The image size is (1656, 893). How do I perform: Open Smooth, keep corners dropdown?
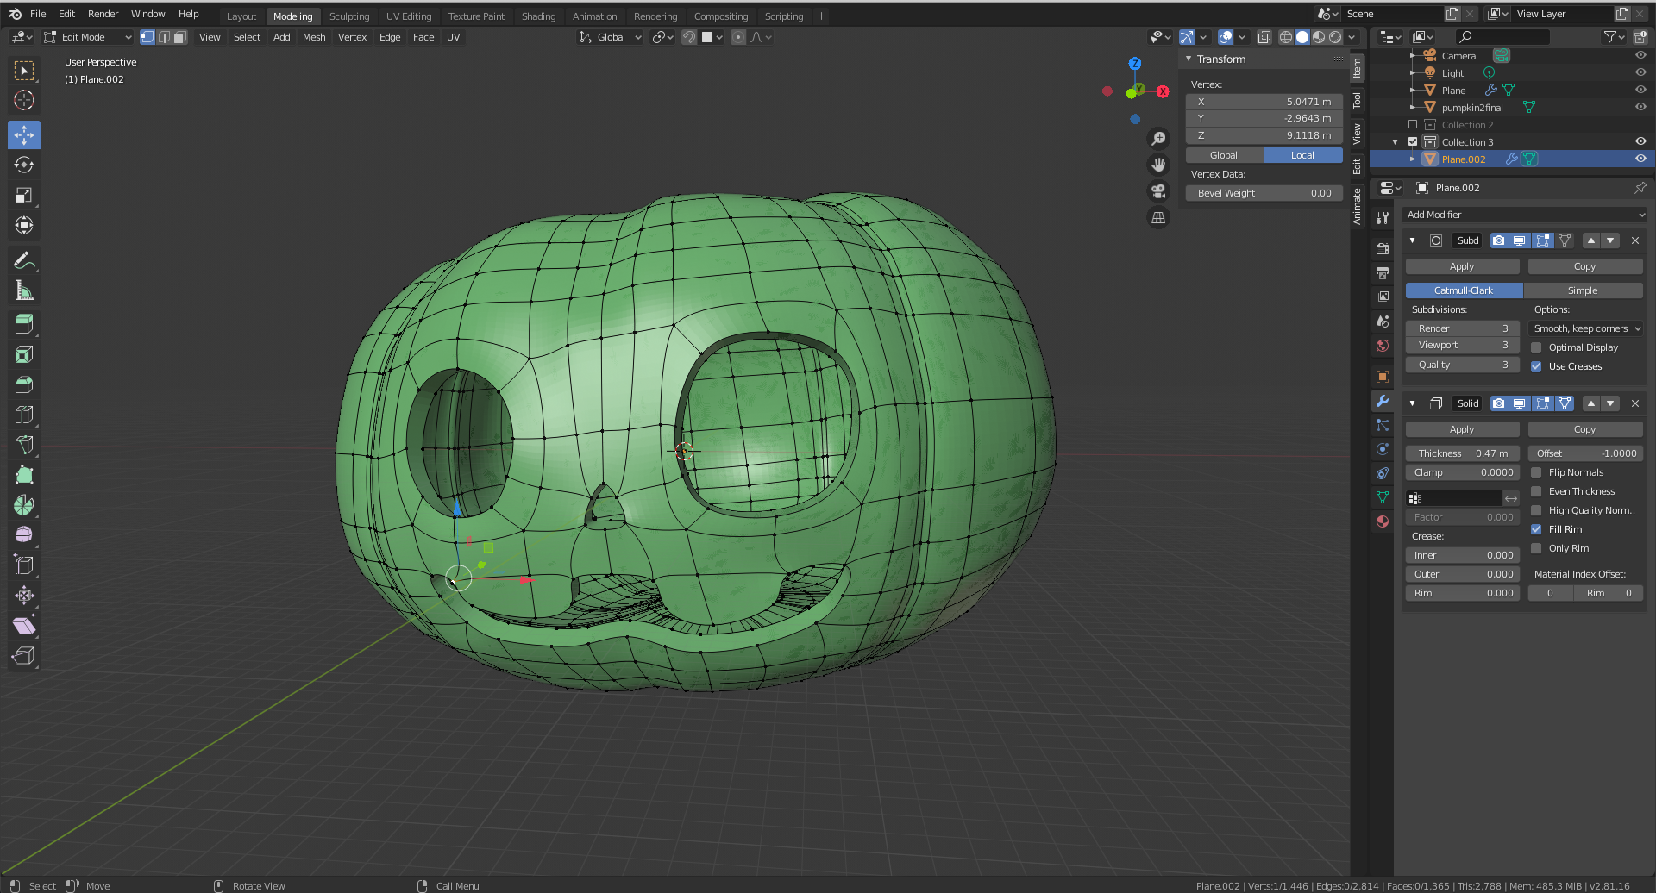(x=1586, y=328)
